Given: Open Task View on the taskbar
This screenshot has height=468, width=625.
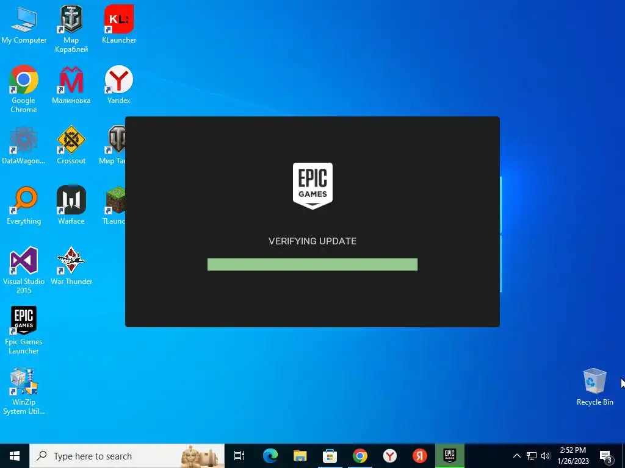Looking at the screenshot, I should [239, 456].
